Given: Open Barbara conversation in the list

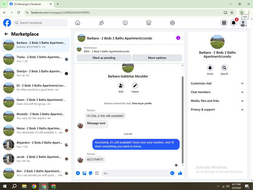Looking at the screenshot, I should click(35, 45).
